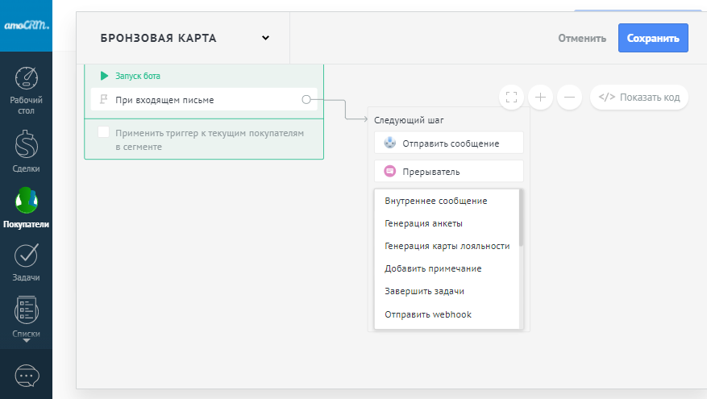Open the Задачи sidebar icon
Image resolution: width=707 pixels, height=399 pixels.
(x=27, y=256)
